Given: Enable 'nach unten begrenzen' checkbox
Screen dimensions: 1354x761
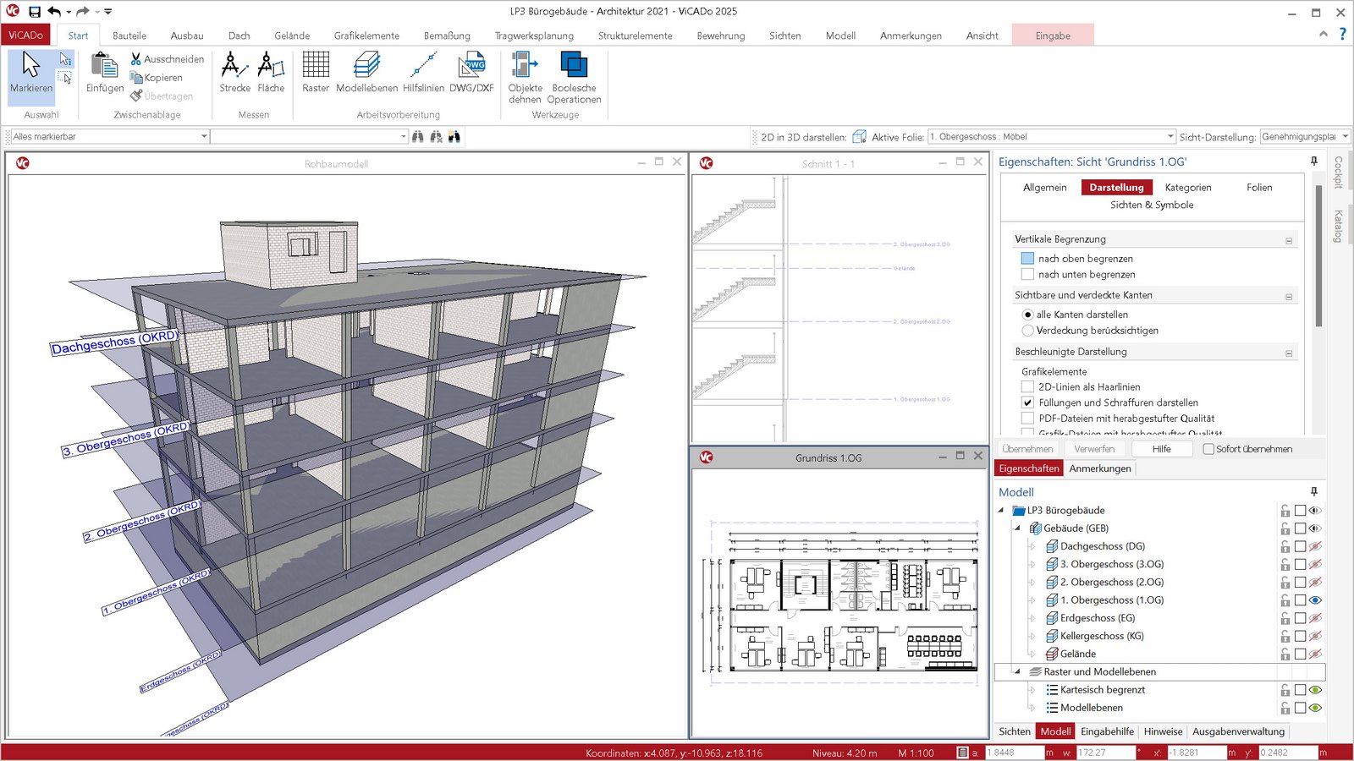Looking at the screenshot, I should click(1027, 275).
